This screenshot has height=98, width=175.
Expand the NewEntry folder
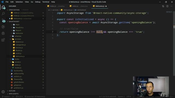click(x=19, y=27)
